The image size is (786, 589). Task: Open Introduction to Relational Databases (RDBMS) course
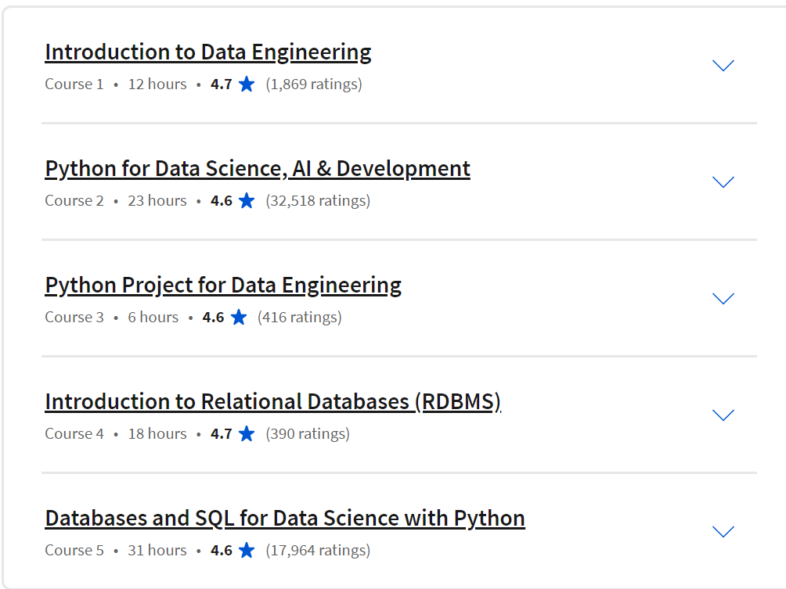(x=272, y=402)
